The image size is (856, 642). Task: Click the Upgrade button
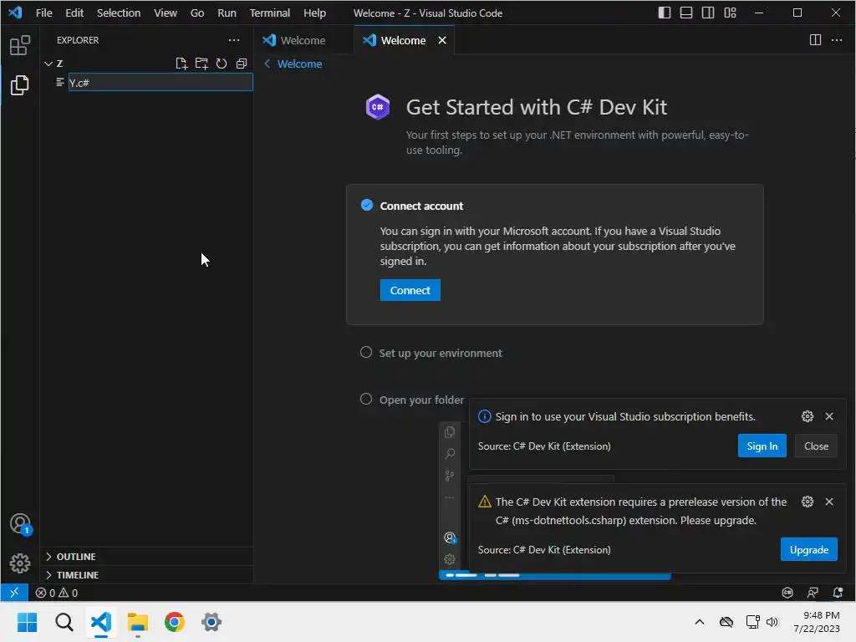click(809, 550)
